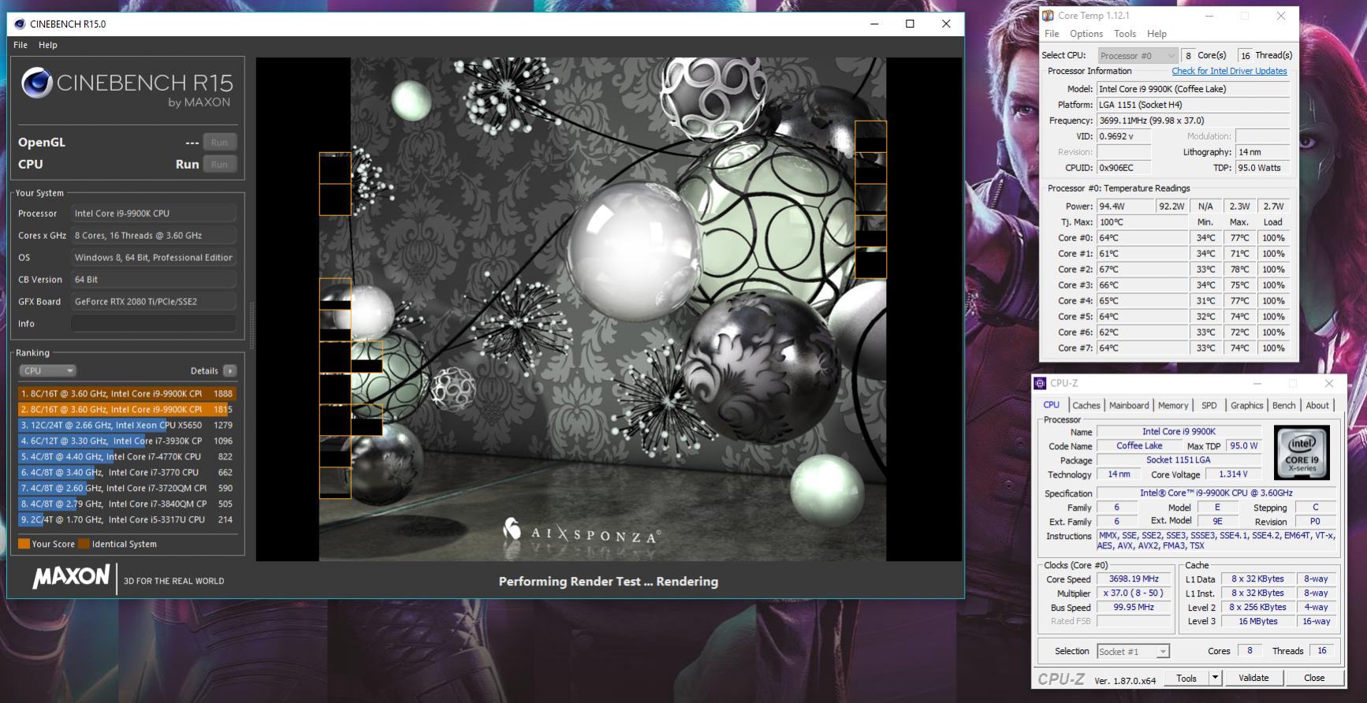The width and height of the screenshot is (1367, 703).
Task: Click the Cinebench title bar app icon
Action: [x=20, y=24]
